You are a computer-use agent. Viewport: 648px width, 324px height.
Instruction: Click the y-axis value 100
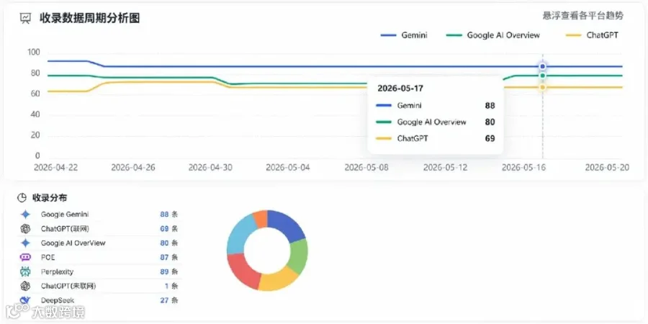33,53
